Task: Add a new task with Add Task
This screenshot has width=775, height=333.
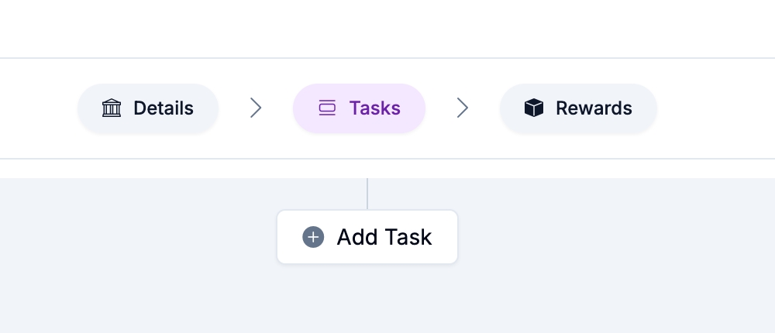Action: point(367,237)
